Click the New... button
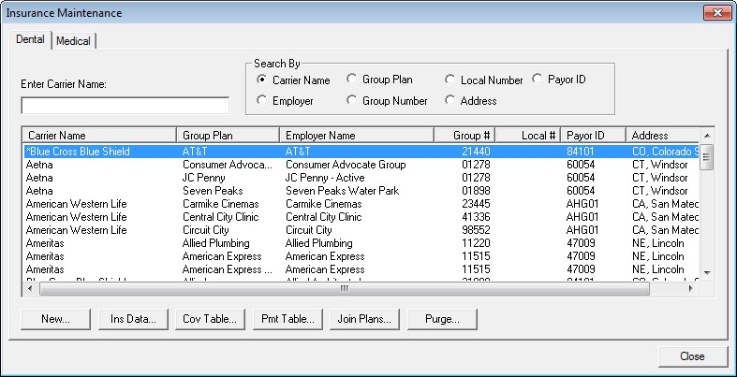The height and width of the screenshot is (377, 737). point(56,319)
